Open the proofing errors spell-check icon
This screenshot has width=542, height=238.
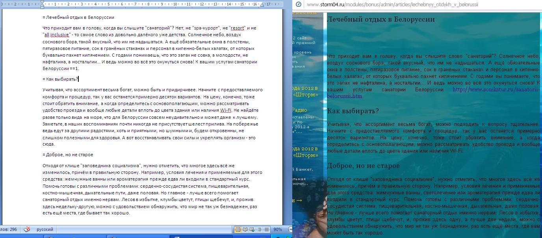[x=27, y=229]
